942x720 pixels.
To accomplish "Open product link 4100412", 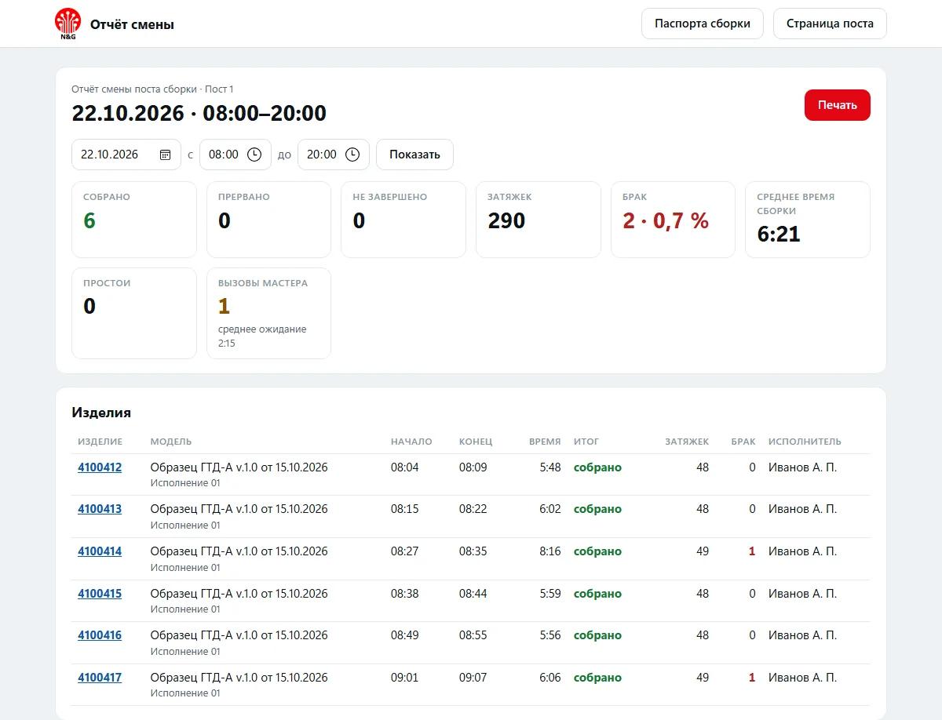I will (x=100, y=467).
